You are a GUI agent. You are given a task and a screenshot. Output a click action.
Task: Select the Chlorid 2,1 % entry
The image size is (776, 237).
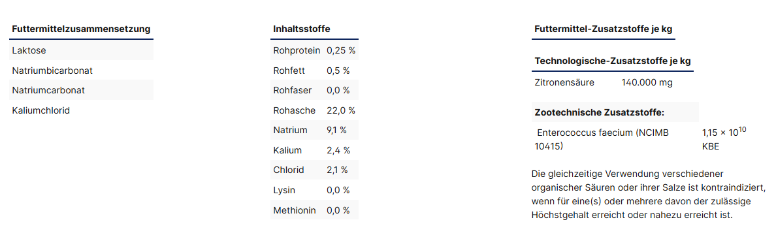pos(314,170)
